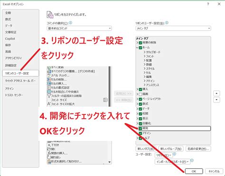Open the インポート/エクスポート dropdown
This screenshot has width=225, height=176.
pyautogui.click(x=172, y=162)
